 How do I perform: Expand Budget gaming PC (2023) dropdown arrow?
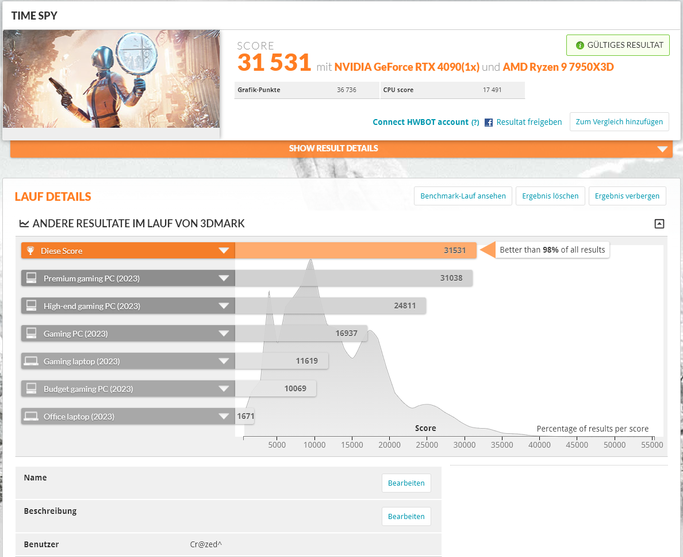(224, 388)
